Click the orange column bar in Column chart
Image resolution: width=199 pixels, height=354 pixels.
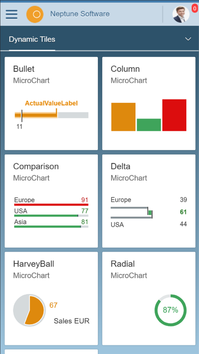click(x=123, y=116)
